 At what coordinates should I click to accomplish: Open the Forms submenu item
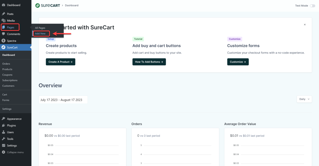(x=6, y=100)
